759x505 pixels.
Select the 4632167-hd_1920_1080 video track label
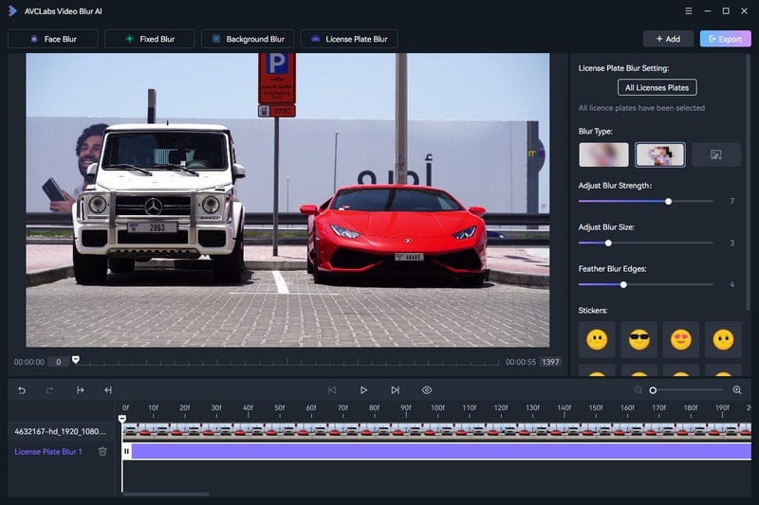click(60, 431)
